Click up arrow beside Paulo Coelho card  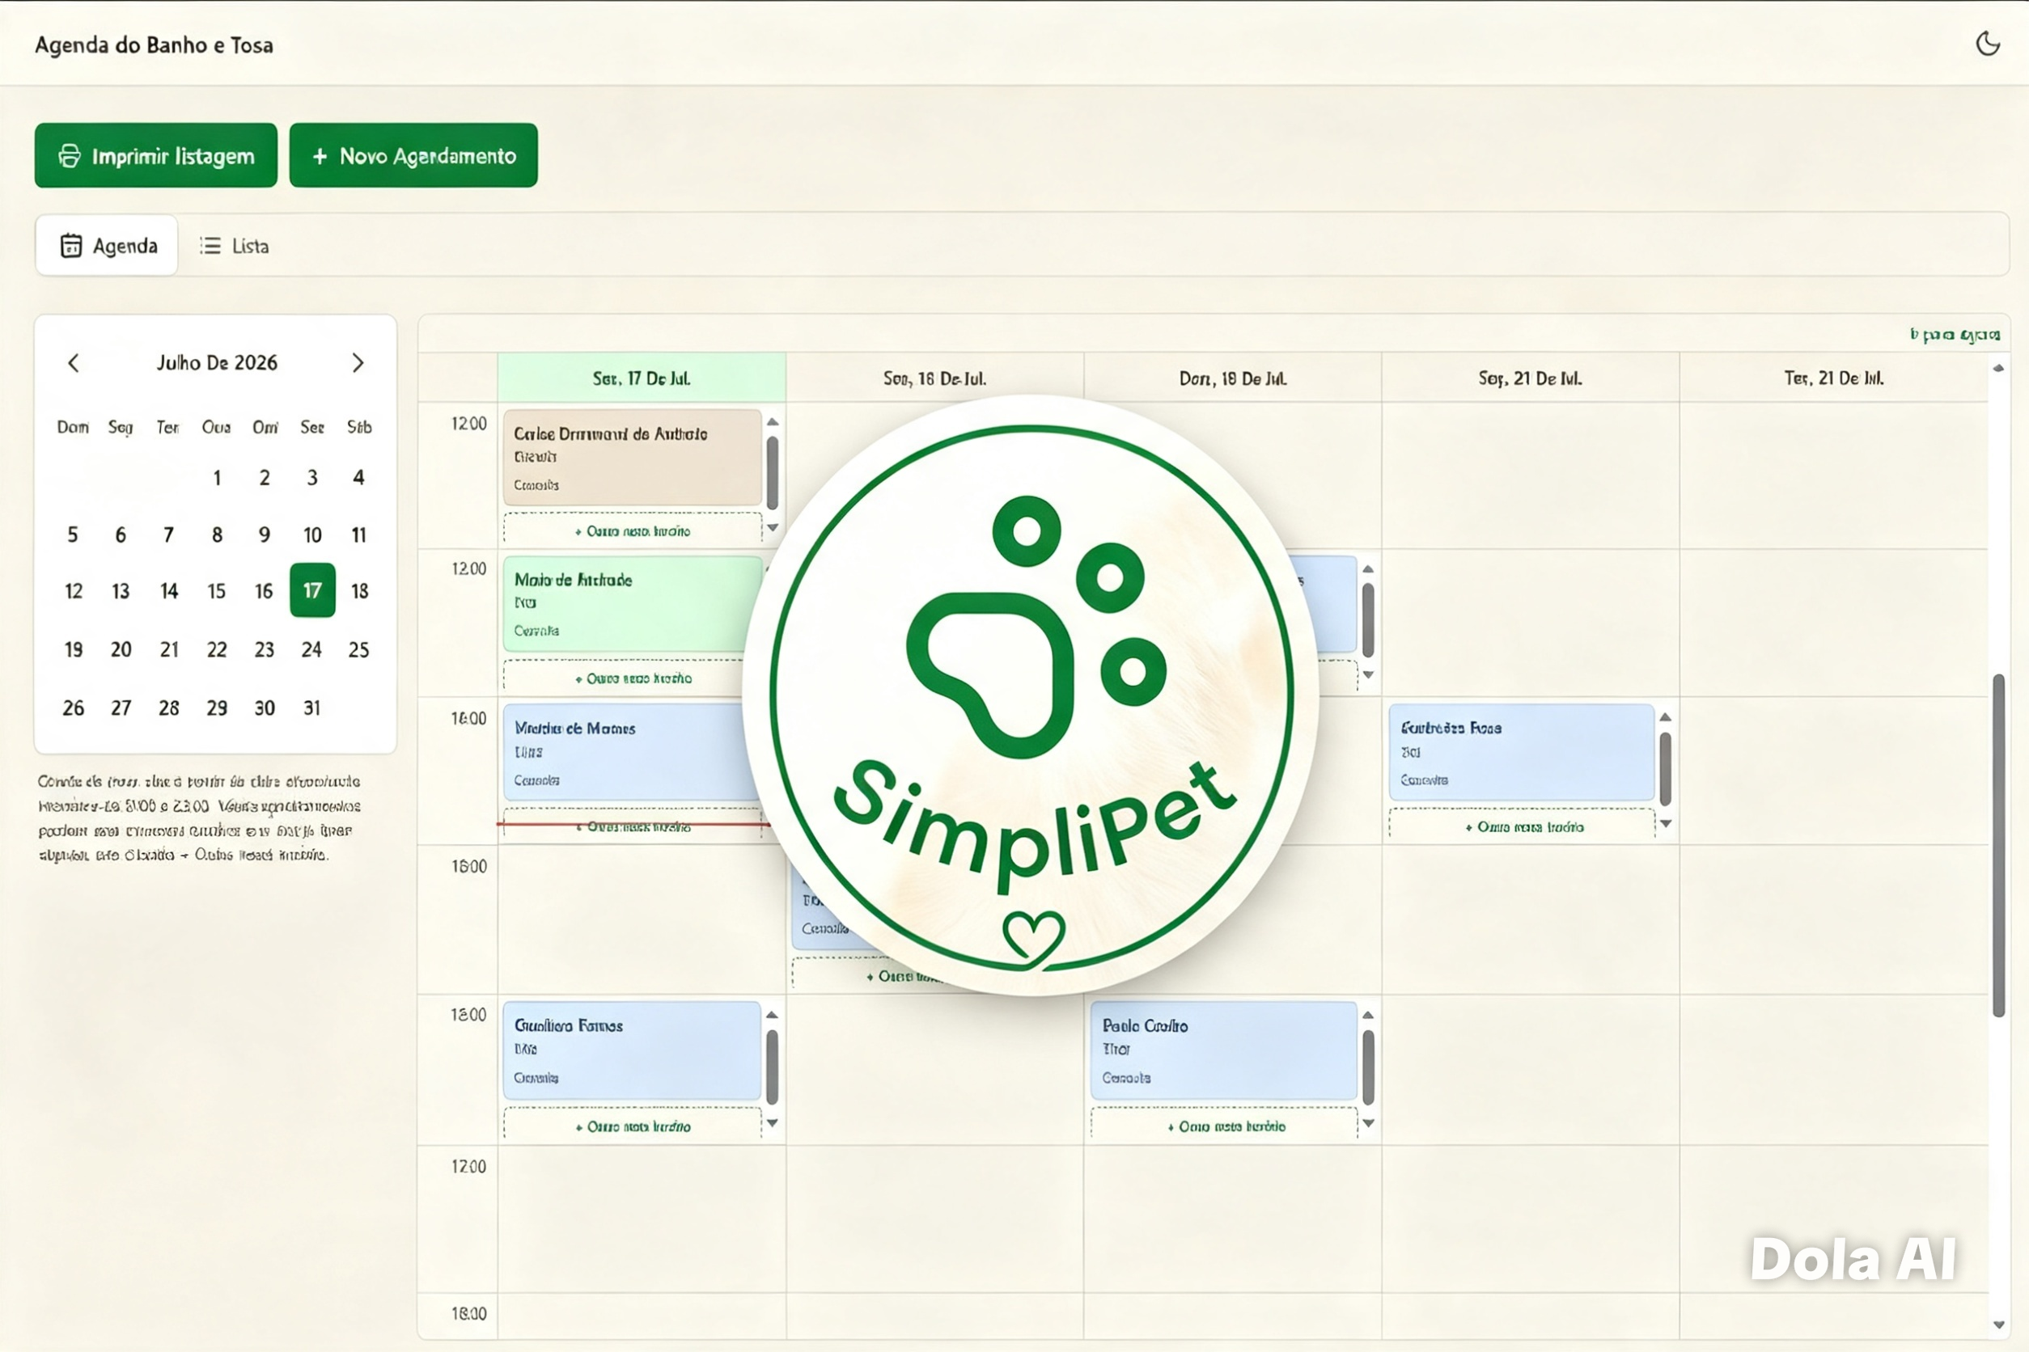tap(1368, 1015)
